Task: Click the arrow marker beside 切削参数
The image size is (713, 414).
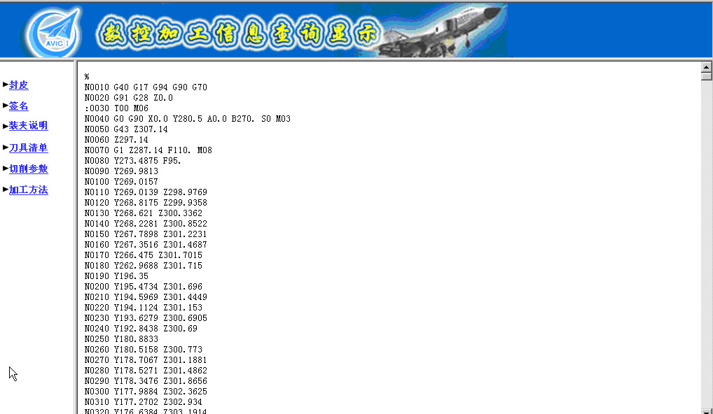Action: 6,169
